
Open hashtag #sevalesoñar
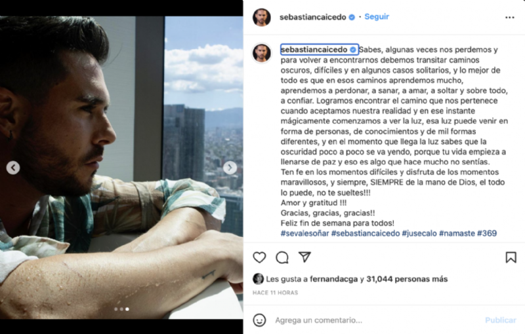click(304, 233)
